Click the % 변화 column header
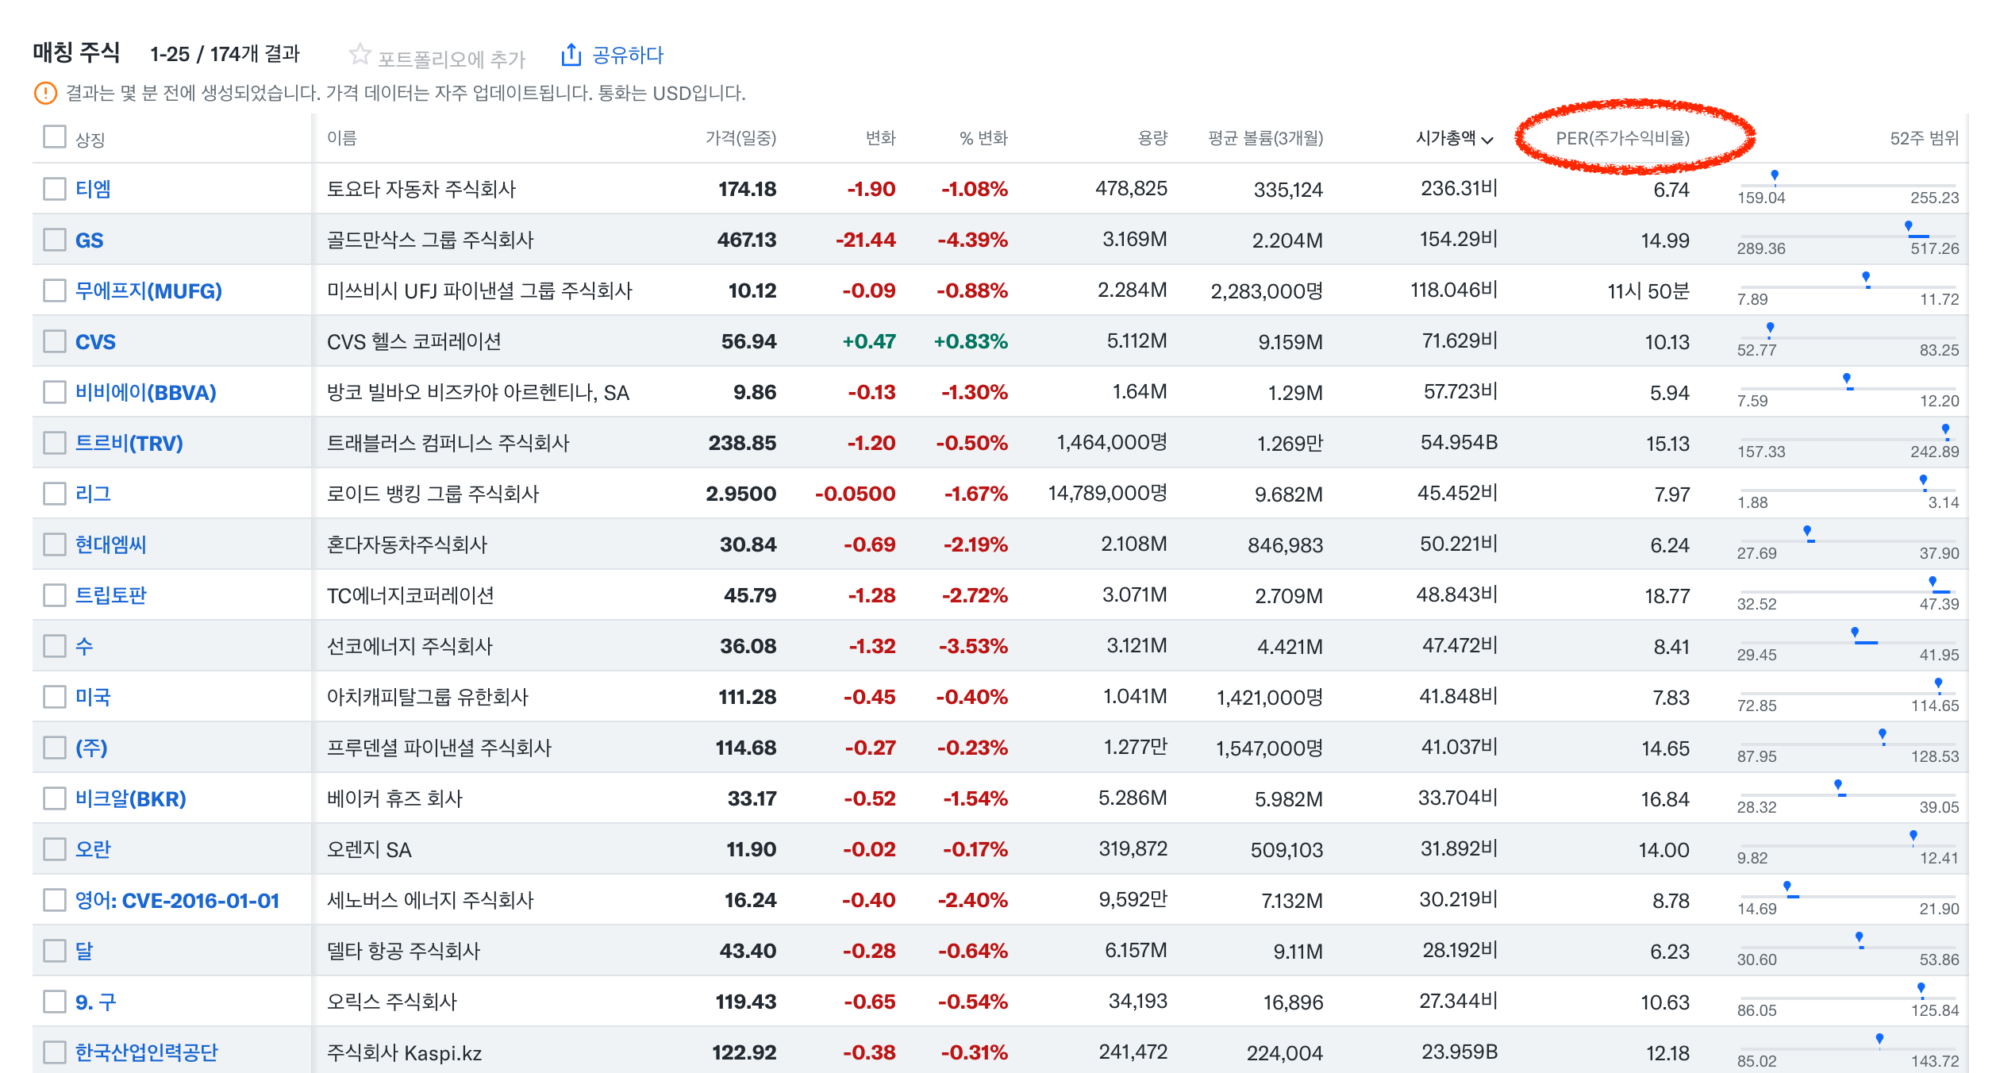Viewport: 2000px width, 1073px height. 984,137
